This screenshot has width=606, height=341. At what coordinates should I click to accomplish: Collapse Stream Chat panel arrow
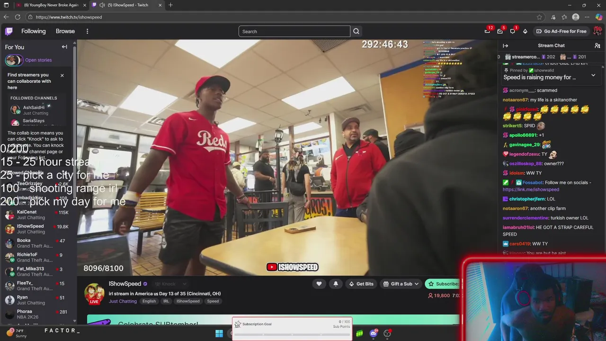pos(505,45)
